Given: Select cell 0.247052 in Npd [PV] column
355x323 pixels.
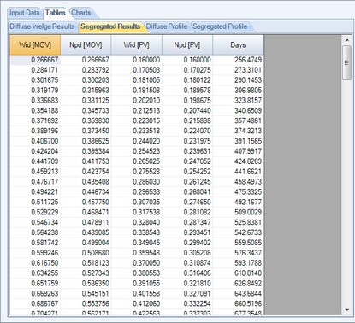Looking at the screenshot, I should [x=187, y=161].
